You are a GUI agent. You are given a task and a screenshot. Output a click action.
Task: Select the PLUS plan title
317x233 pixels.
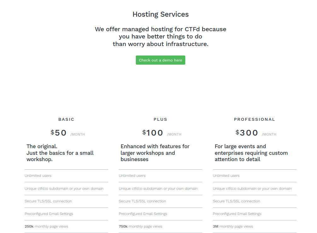pyautogui.click(x=160, y=119)
